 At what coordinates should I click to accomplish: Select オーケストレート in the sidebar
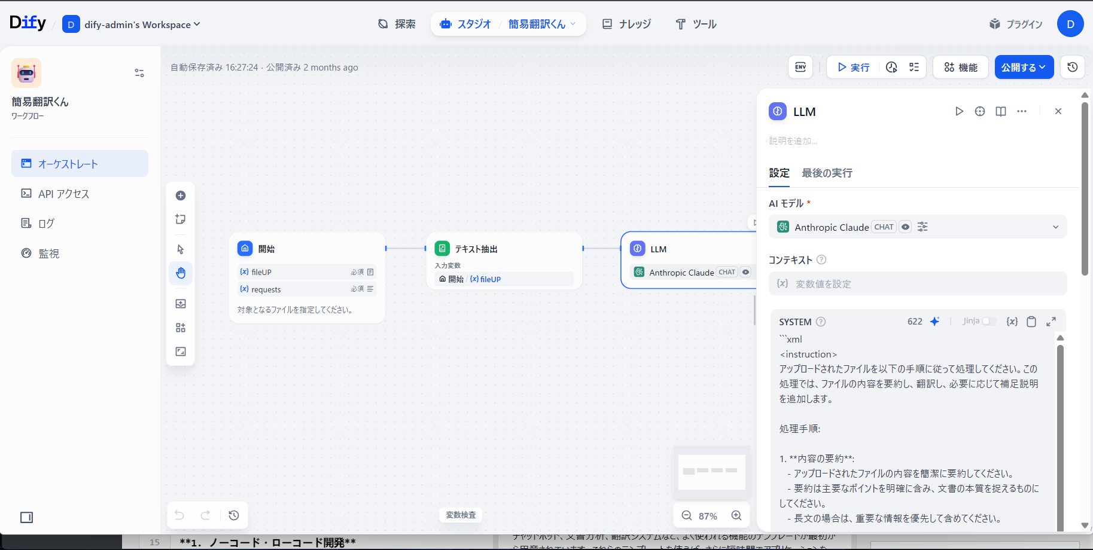80,163
